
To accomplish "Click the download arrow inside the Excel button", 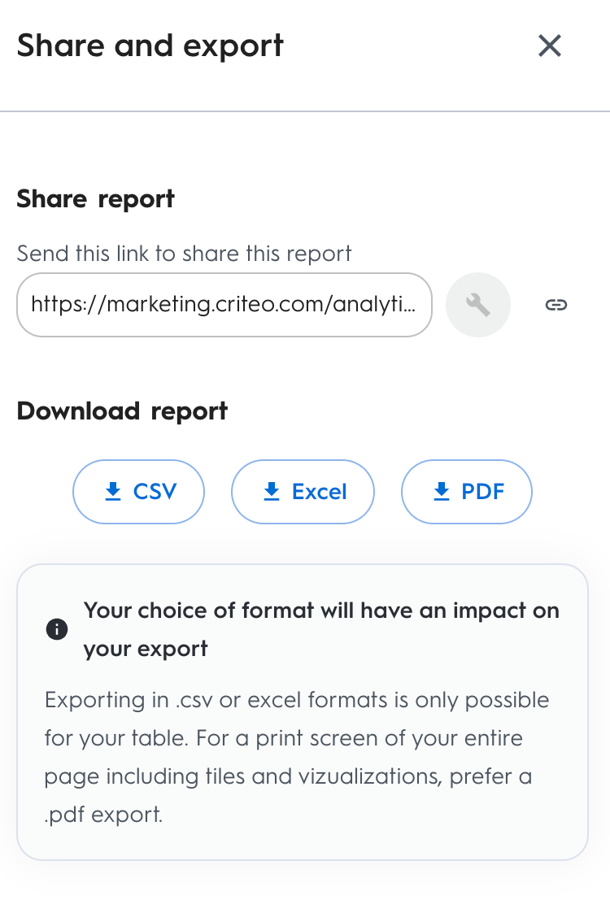I will [272, 491].
